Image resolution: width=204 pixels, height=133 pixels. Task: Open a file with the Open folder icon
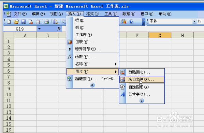16,22
